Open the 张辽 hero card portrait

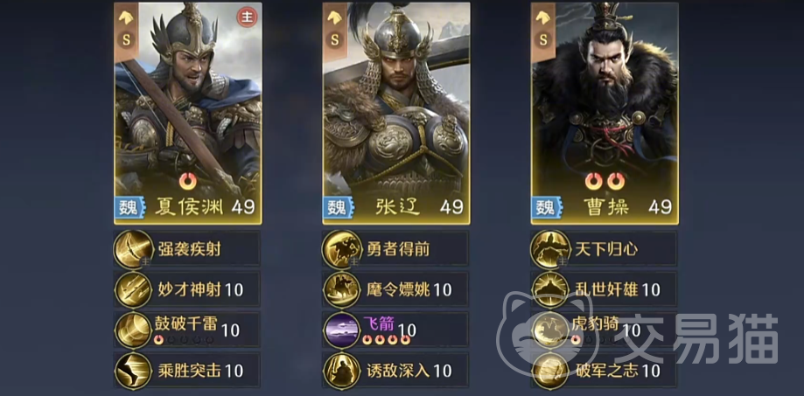point(396,114)
